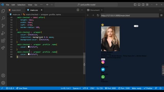This screenshot has width=164, height=92.
Task: Open the notifications bell
Action: point(160,88)
